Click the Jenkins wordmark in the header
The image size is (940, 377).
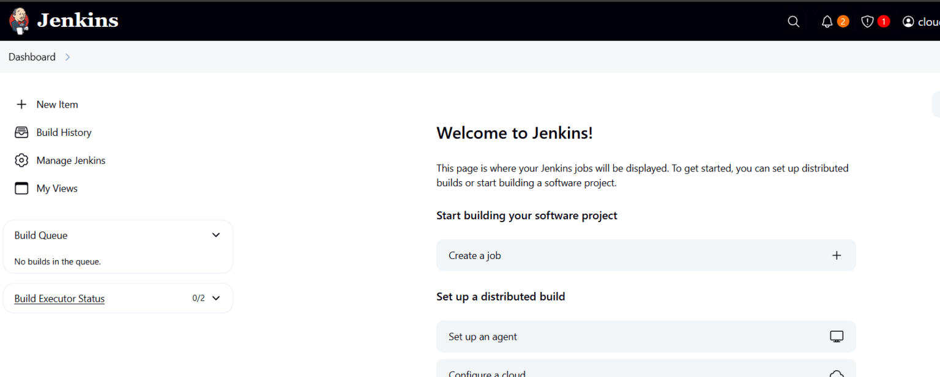pos(78,20)
